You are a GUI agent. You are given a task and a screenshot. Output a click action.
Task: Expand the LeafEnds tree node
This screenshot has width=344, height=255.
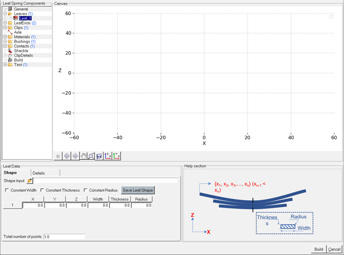(x=5, y=23)
